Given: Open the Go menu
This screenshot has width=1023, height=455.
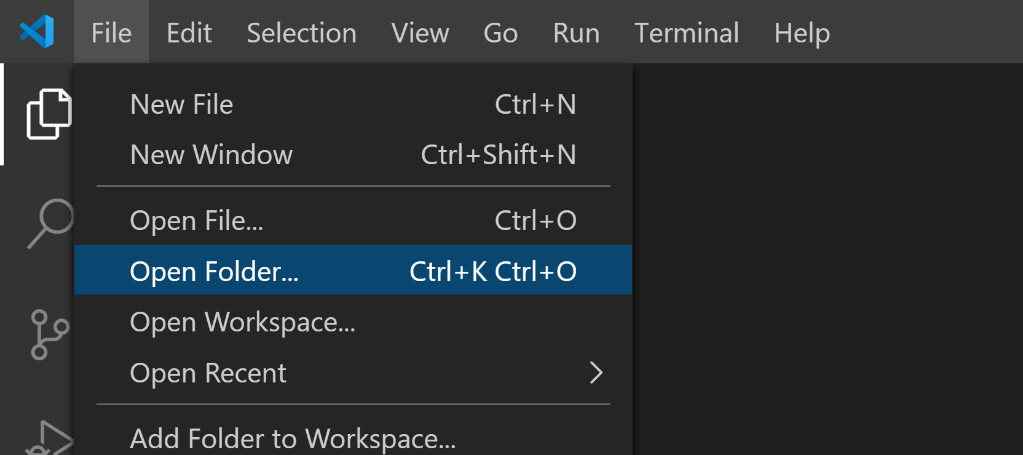Looking at the screenshot, I should [x=500, y=33].
